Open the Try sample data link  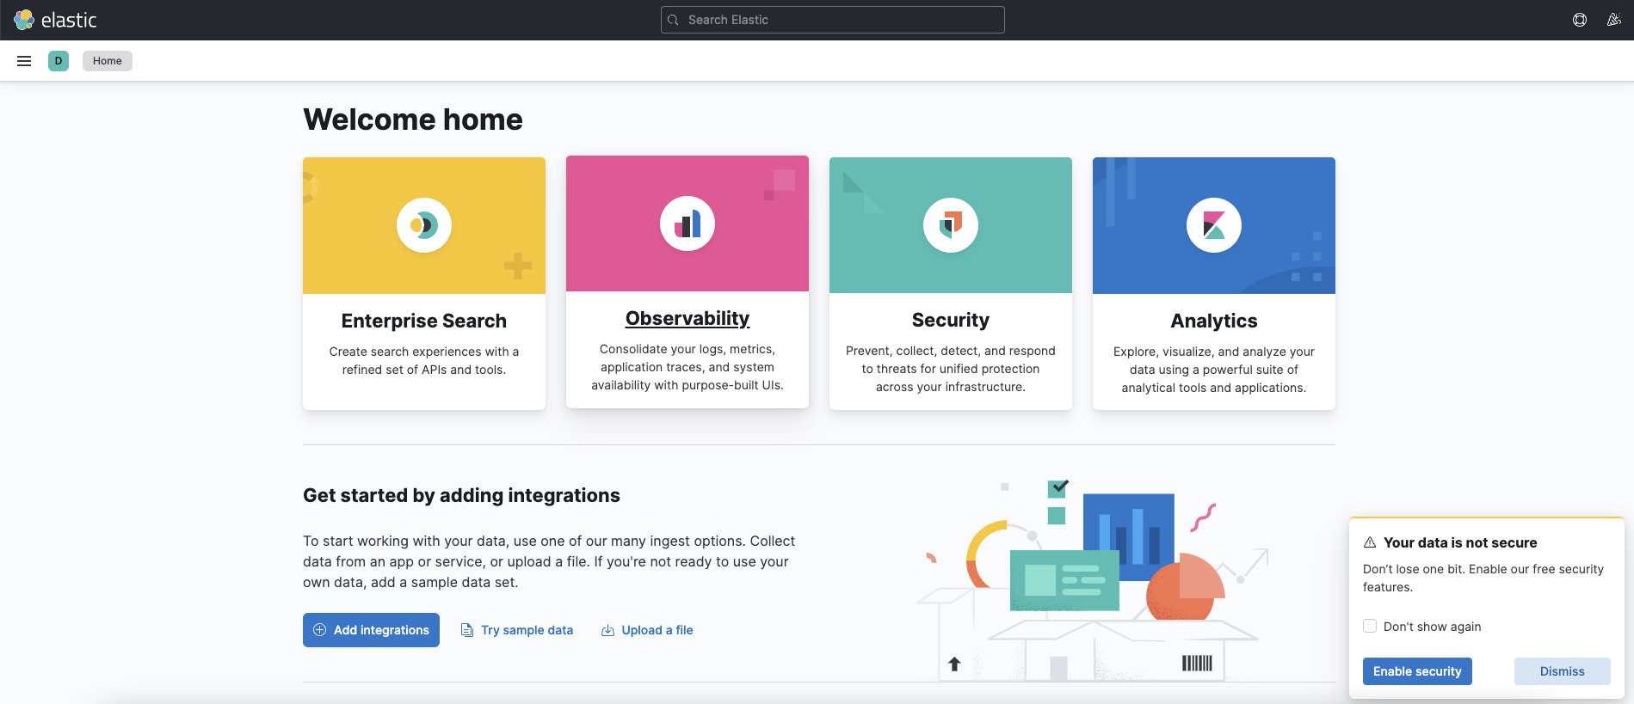pyautogui.click(x=517, y=630)
